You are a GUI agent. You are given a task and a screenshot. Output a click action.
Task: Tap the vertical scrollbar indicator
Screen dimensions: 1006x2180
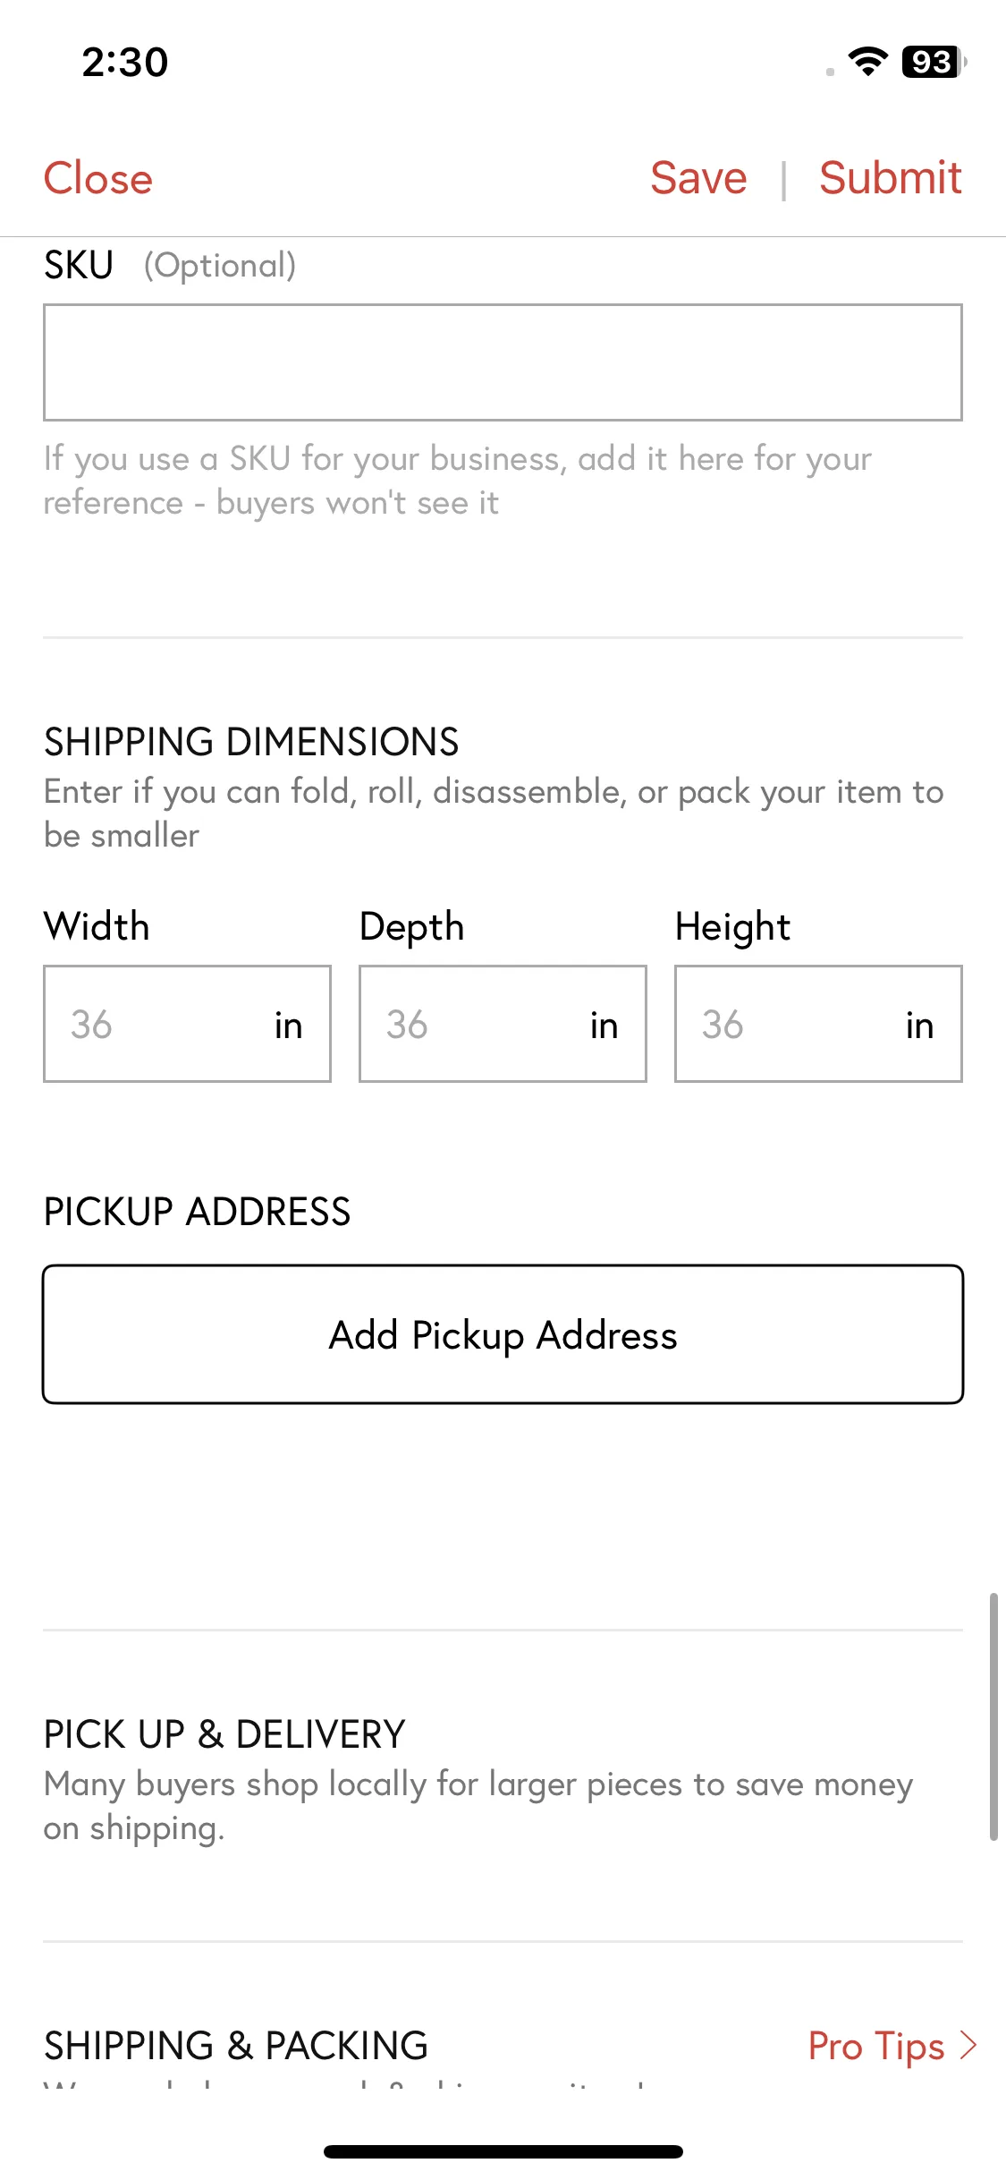point(993,1716)
